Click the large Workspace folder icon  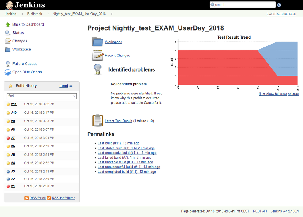point(98,42)
